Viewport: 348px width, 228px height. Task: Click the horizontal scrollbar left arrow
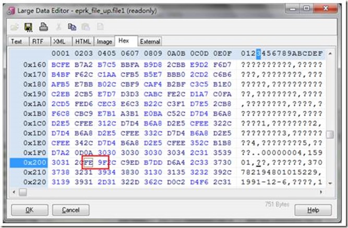click(x=14, y=192)
